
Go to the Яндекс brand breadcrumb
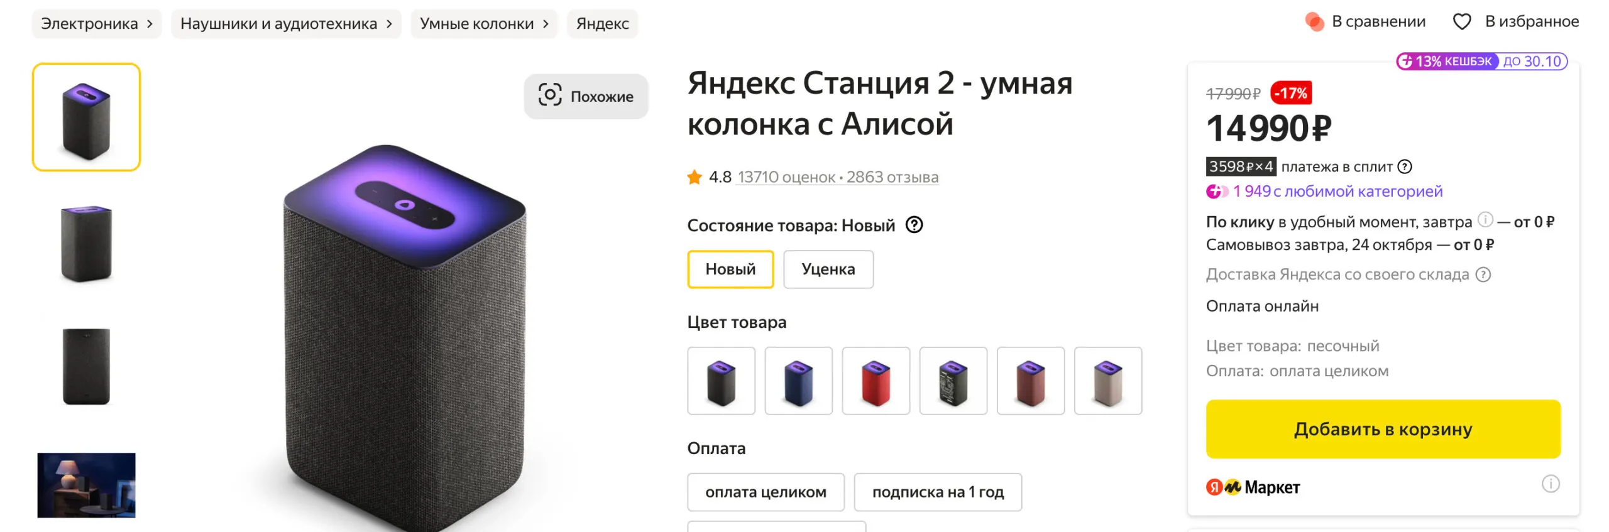(x=602, y=24)
